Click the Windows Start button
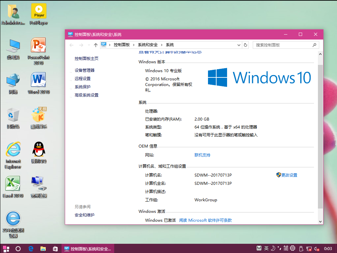The height and width of the screenshot is (253, 337). 6,249
